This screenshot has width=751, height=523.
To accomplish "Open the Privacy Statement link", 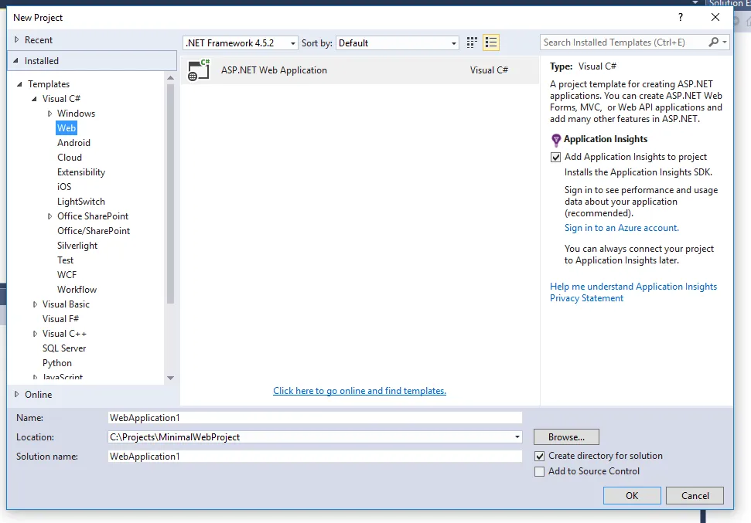I will click(x=586, y=298).
